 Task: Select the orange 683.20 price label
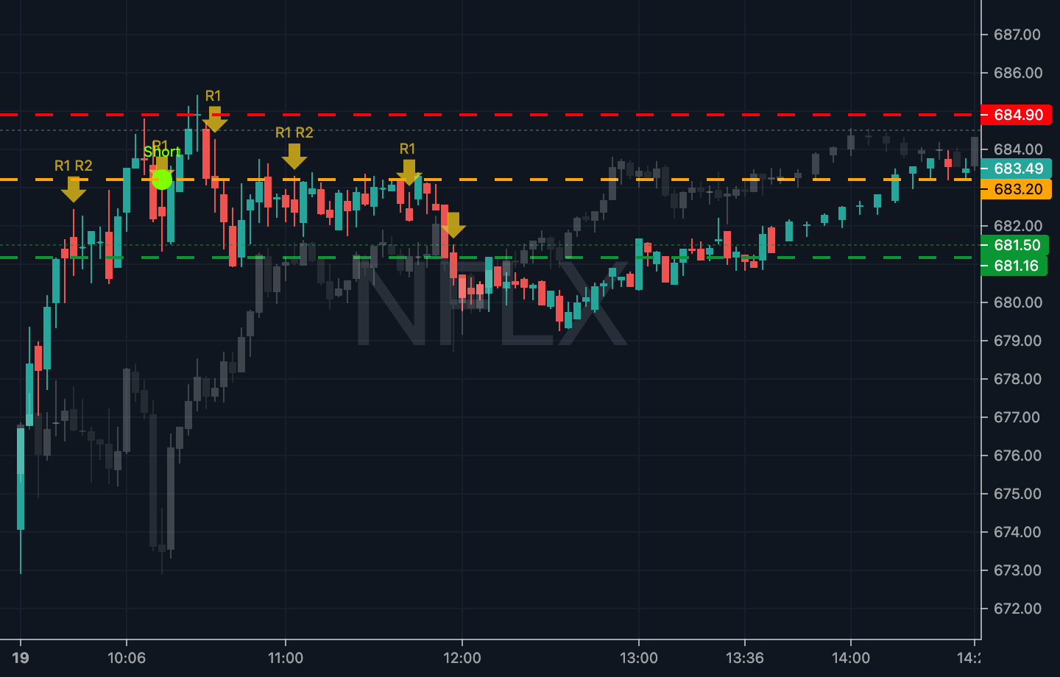[x=1017, y=189]
